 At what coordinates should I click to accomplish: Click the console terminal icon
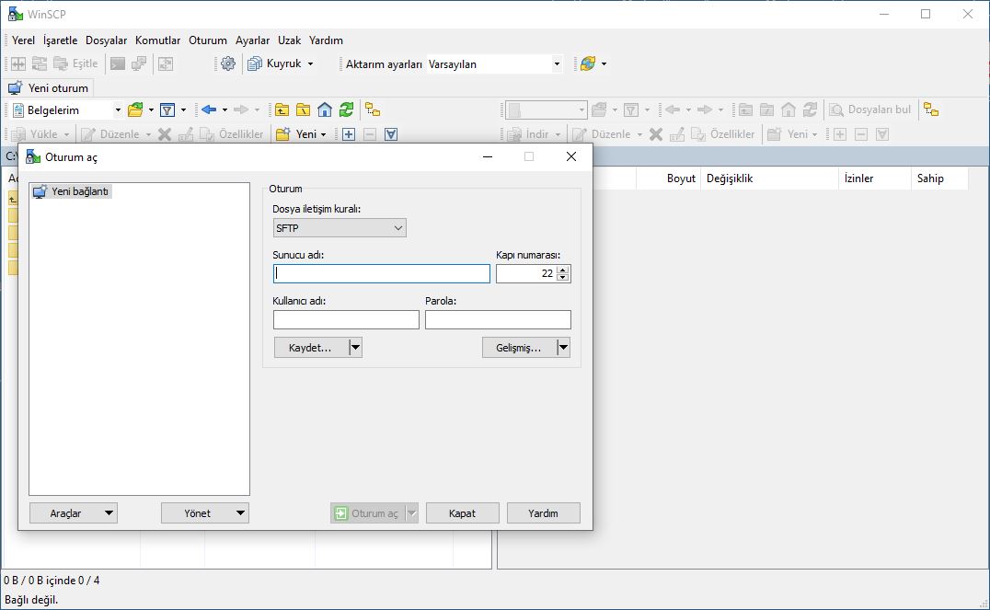[x=118, y=63]
